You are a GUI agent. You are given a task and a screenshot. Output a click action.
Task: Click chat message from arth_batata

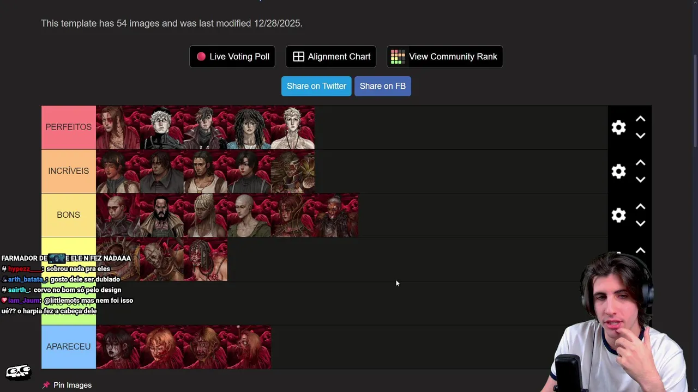(x=61, y=279)
